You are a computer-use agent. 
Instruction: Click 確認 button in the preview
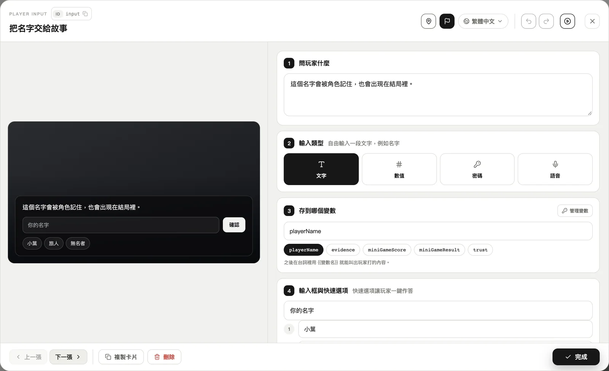click(x=234, y=225)
